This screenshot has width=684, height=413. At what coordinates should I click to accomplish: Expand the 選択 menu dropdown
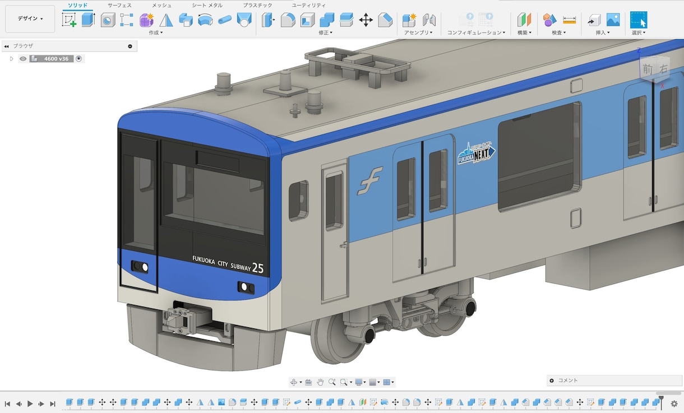(639, 33)
